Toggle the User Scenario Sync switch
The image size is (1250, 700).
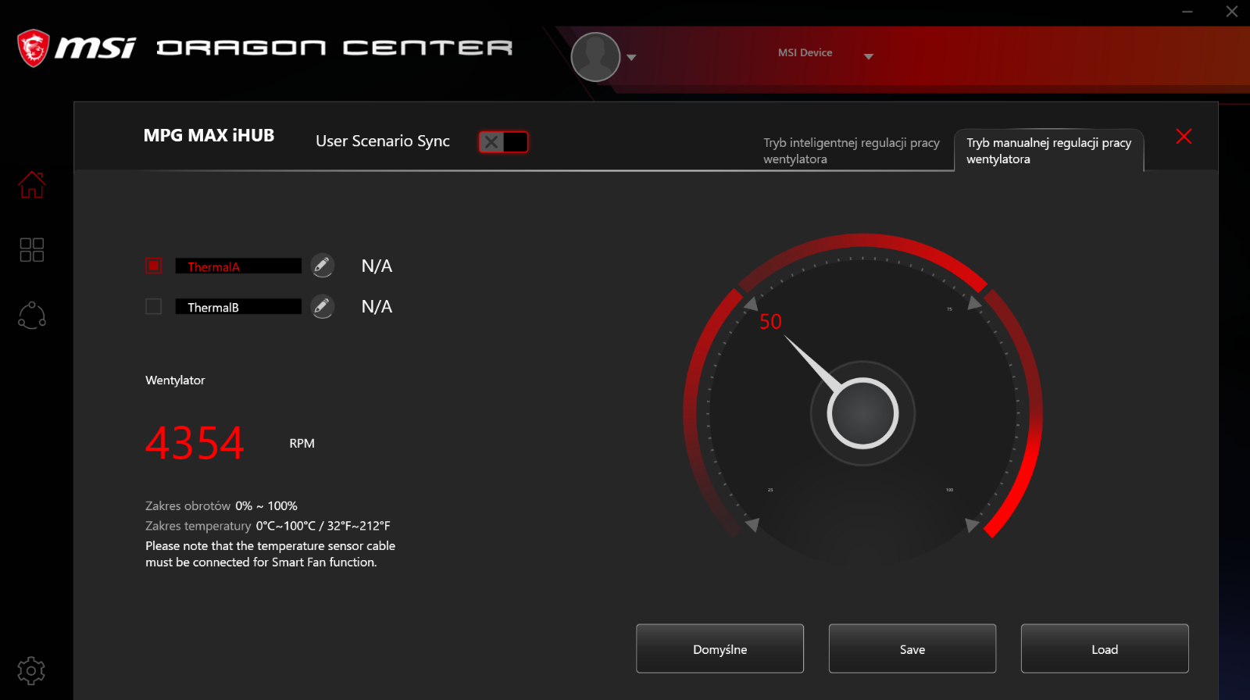pyautogui.click(x=503, y=142)
